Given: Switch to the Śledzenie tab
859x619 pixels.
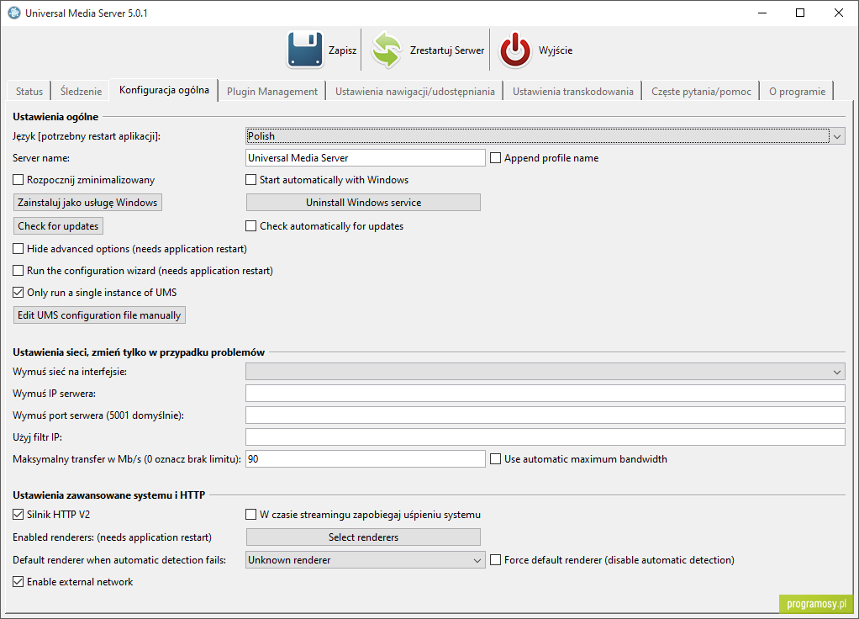Looking at the screenshot, I should coord(81,91).
